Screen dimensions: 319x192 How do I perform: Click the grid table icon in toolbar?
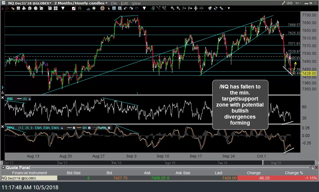(18, 8)
